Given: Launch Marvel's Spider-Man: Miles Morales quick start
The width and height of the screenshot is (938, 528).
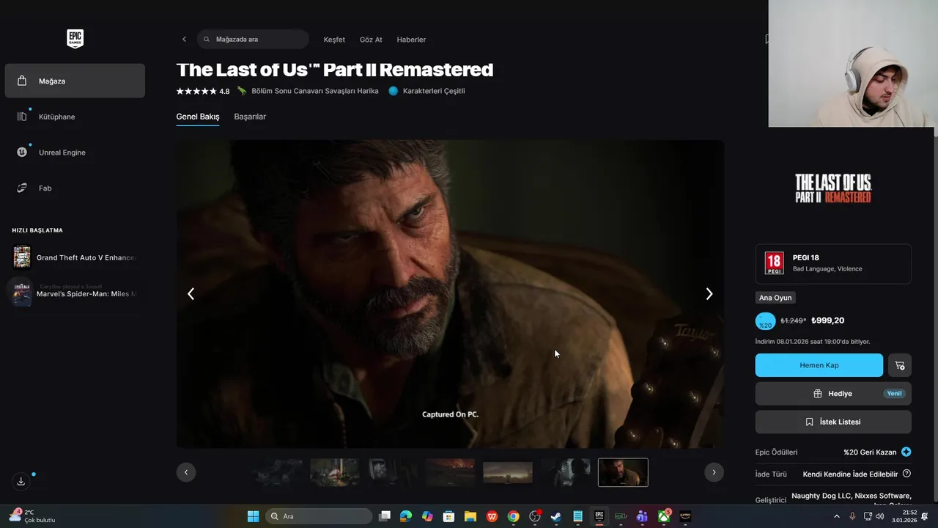Looking at the screenshot, I should [x=75, y=293].
